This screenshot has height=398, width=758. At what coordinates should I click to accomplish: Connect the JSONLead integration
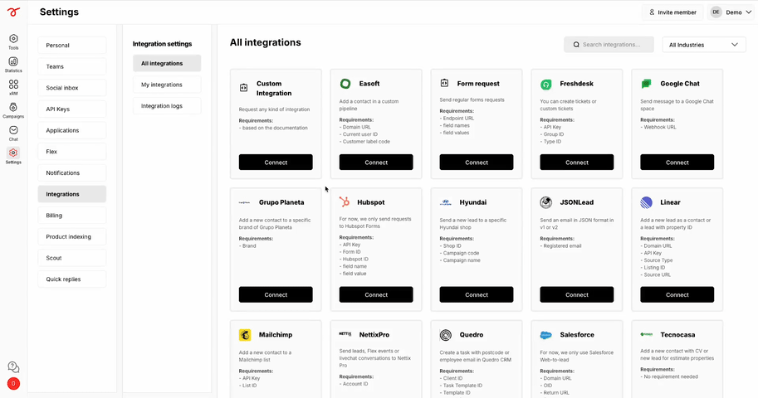(x=577, y=294)
